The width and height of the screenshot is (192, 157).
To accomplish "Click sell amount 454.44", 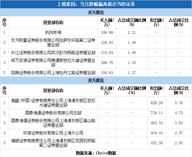I will point(157,133).
